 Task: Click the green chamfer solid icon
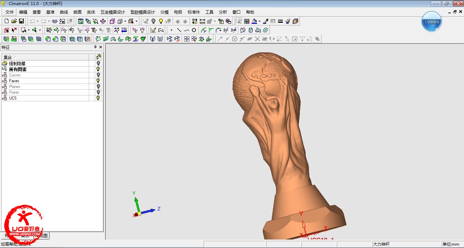55,39
